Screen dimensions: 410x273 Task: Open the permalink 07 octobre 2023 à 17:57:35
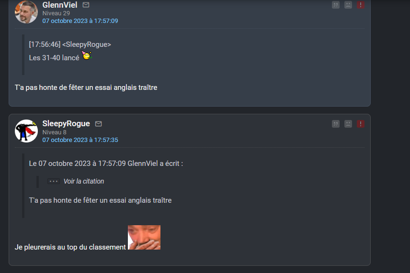[80, 140]
